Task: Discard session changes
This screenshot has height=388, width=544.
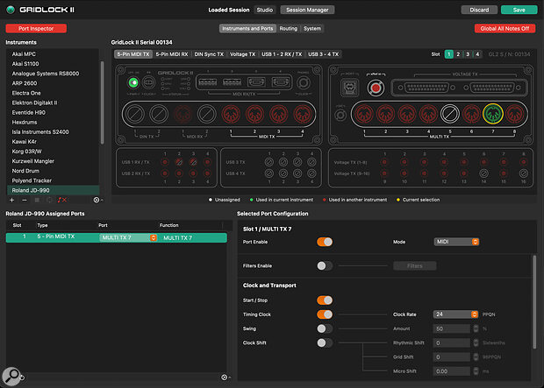Action: click(479, 10)
